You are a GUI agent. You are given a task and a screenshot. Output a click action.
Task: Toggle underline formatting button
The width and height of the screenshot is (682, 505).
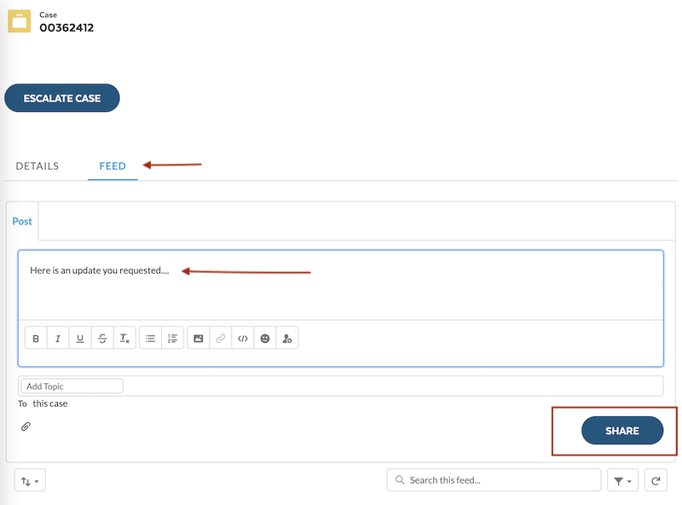coord(80,339)
